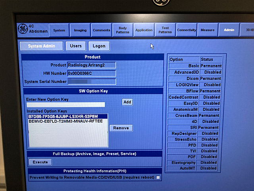The width and height of the screenshot is (254, 191).
Task: Click the PDF option row
Action: click(192, 157)
